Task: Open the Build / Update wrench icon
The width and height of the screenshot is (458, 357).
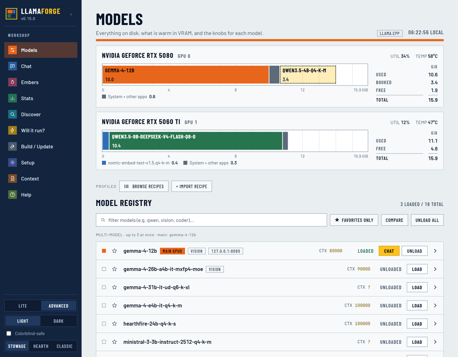Action: tap(13, 146)
